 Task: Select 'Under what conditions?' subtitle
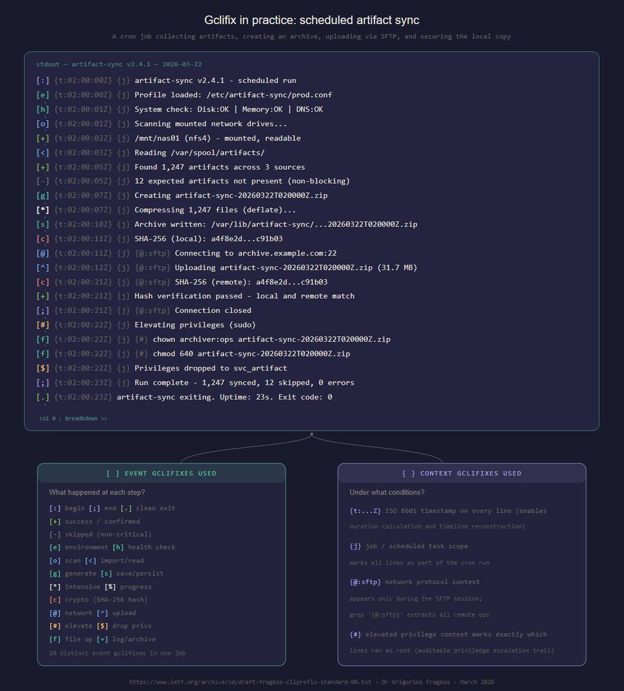click(387, 492)
